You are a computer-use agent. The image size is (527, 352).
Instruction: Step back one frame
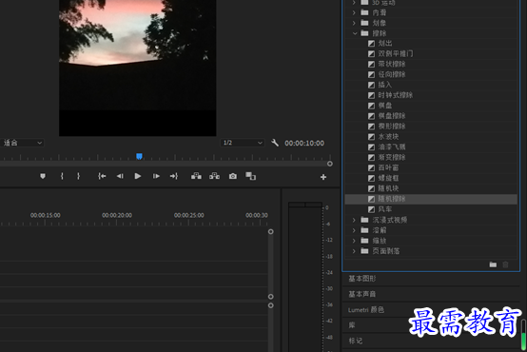pos(120,176)
